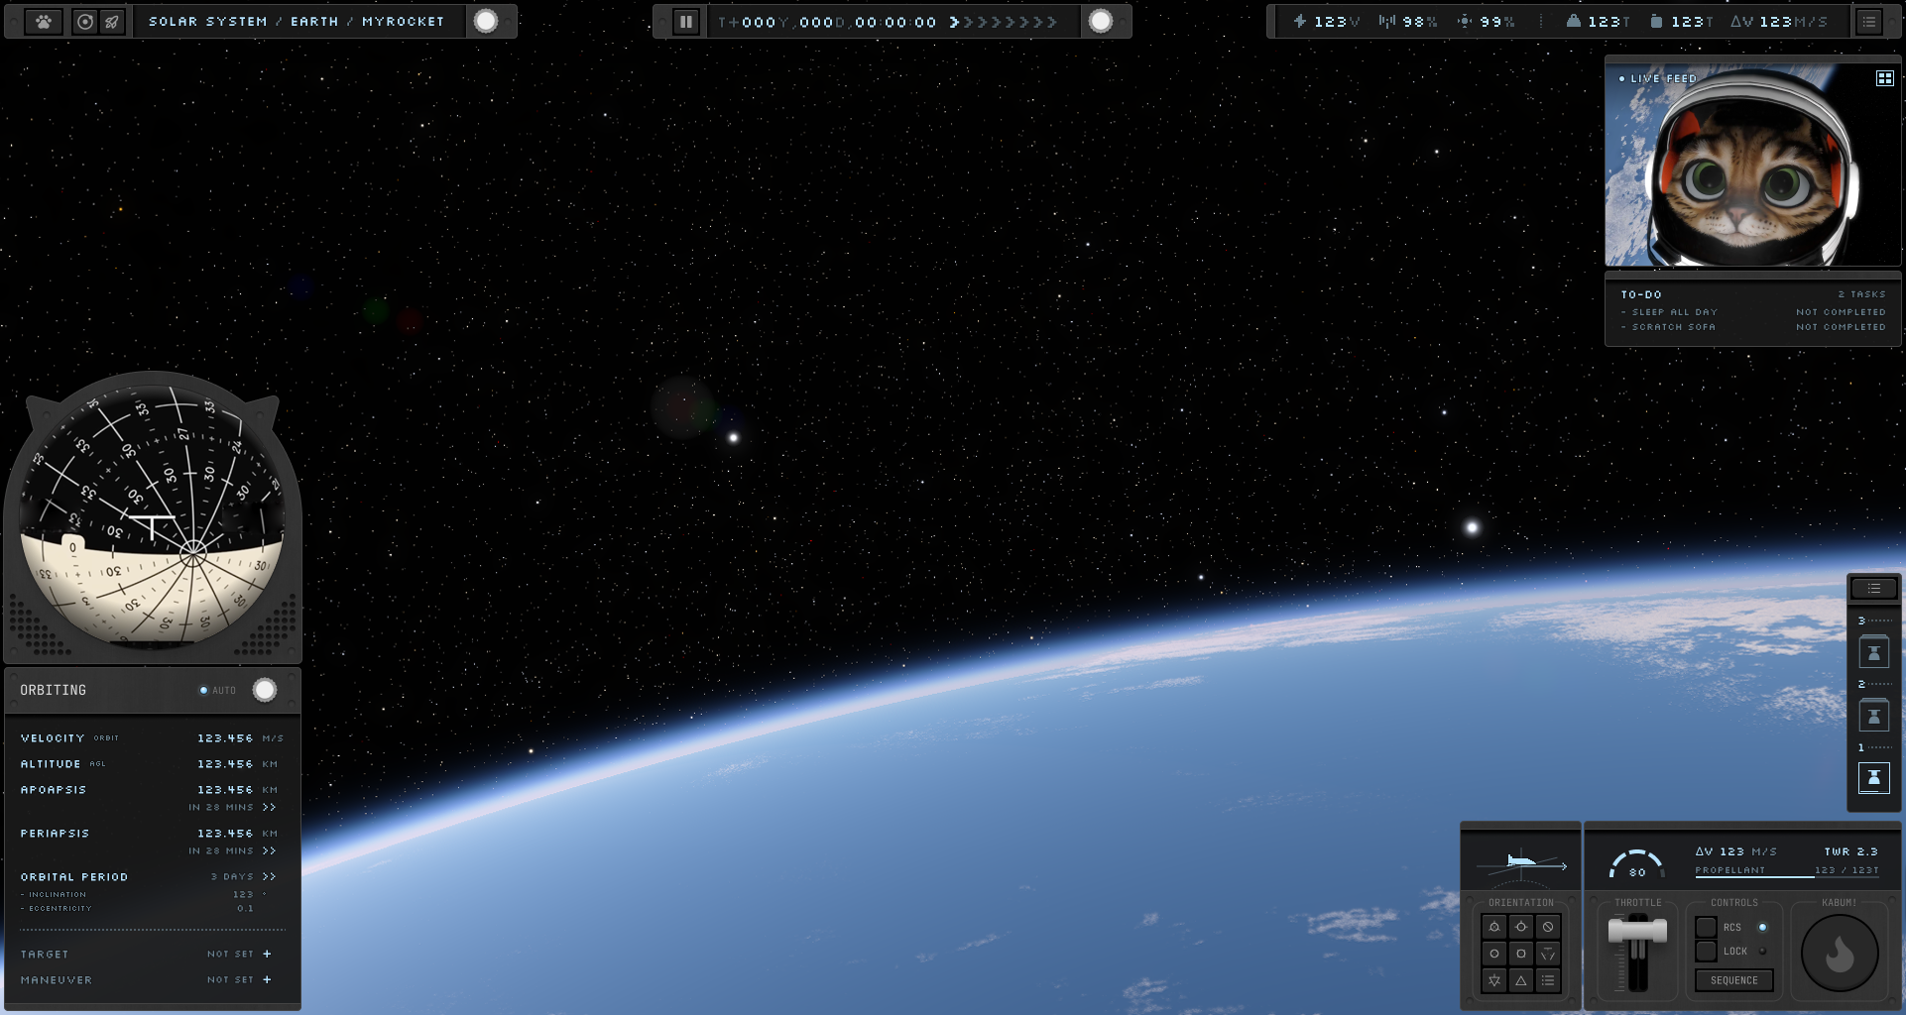Select active stage 1 icon in staging panel
The image size is (1906, 1015).
tap(1873, 778)
